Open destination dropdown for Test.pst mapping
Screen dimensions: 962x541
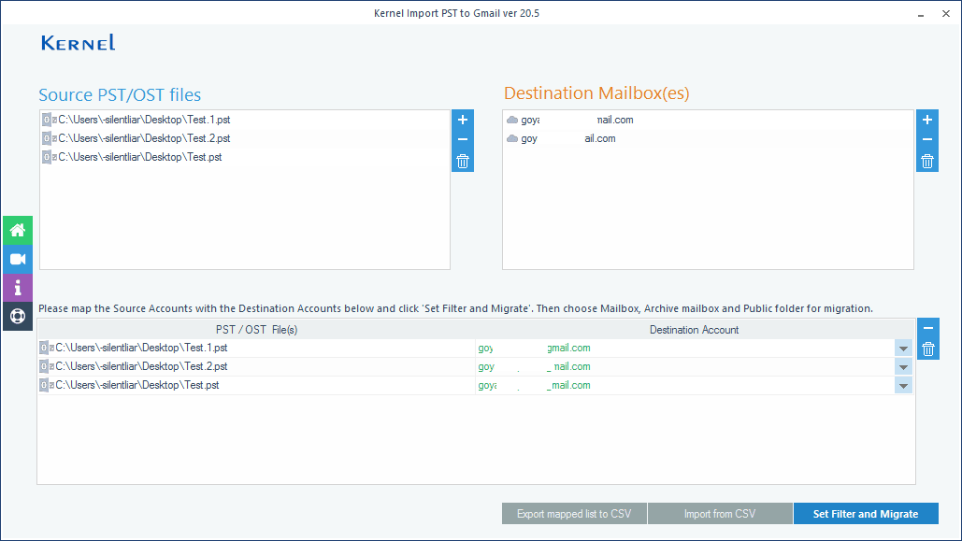point(903,385)
